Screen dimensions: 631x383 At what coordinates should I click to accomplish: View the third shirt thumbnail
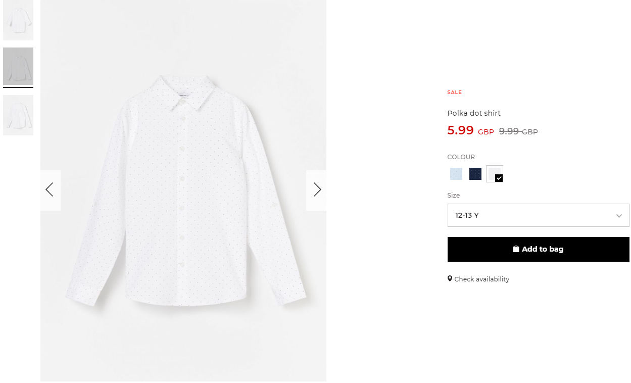pos(18,115)
